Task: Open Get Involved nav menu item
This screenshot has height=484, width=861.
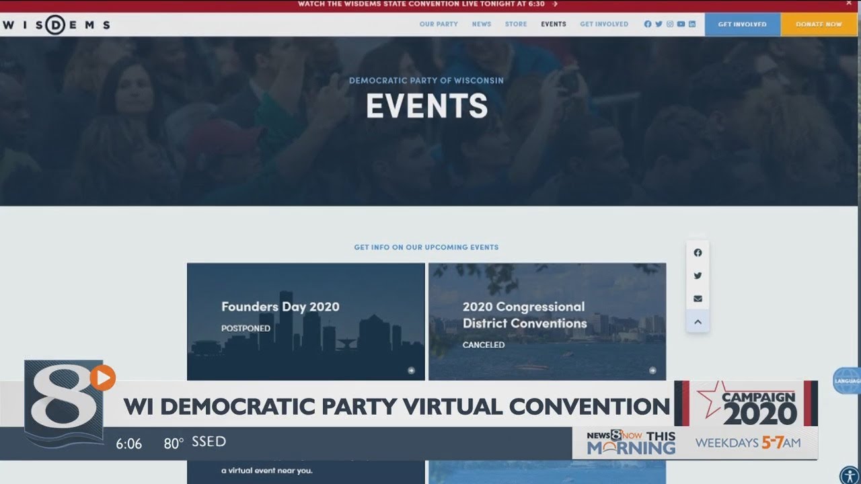Action: pyautogui.click(x=604, y=24)
